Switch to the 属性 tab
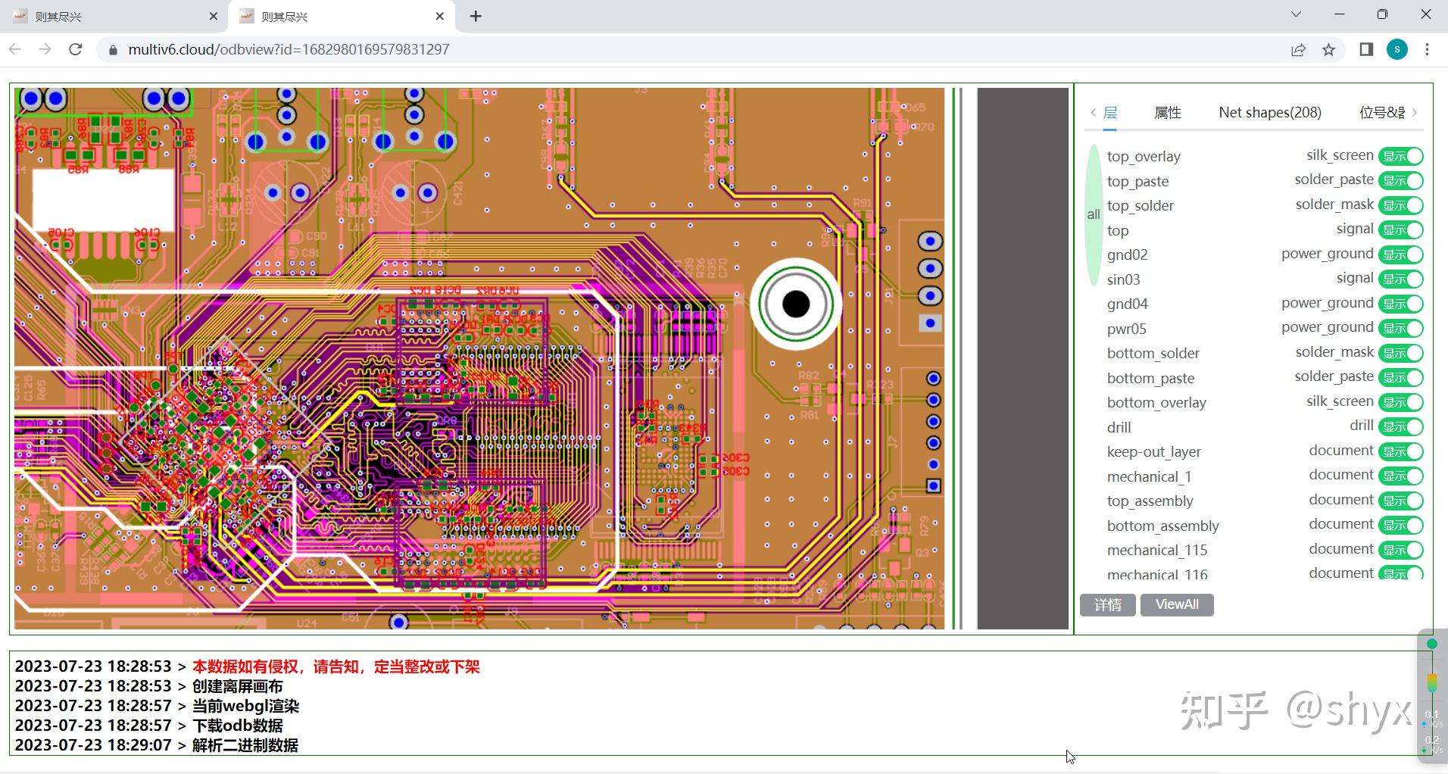 1167,113
